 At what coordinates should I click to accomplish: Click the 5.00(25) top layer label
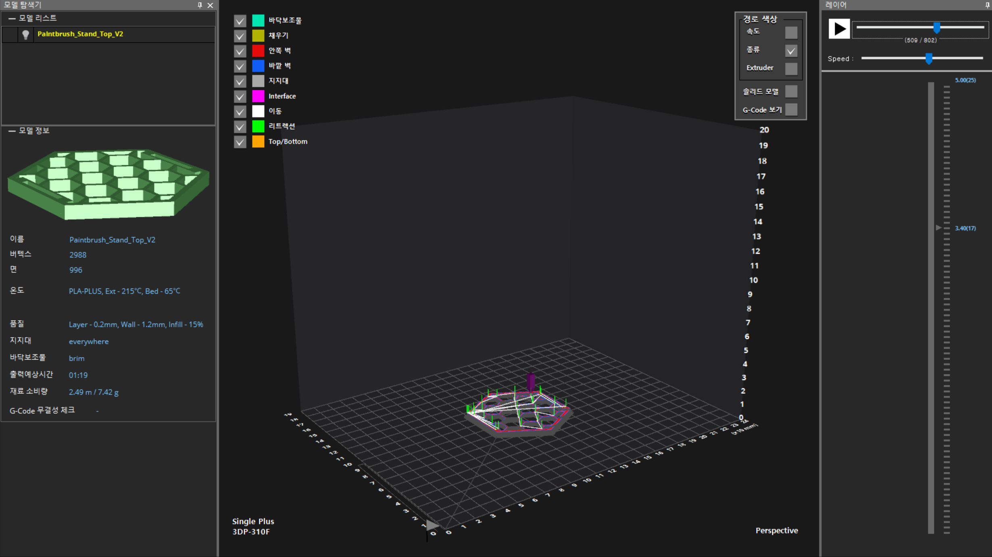(x=965, y=80)
